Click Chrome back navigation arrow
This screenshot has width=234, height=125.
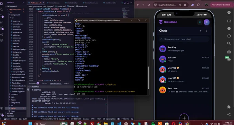click(138, 5)
